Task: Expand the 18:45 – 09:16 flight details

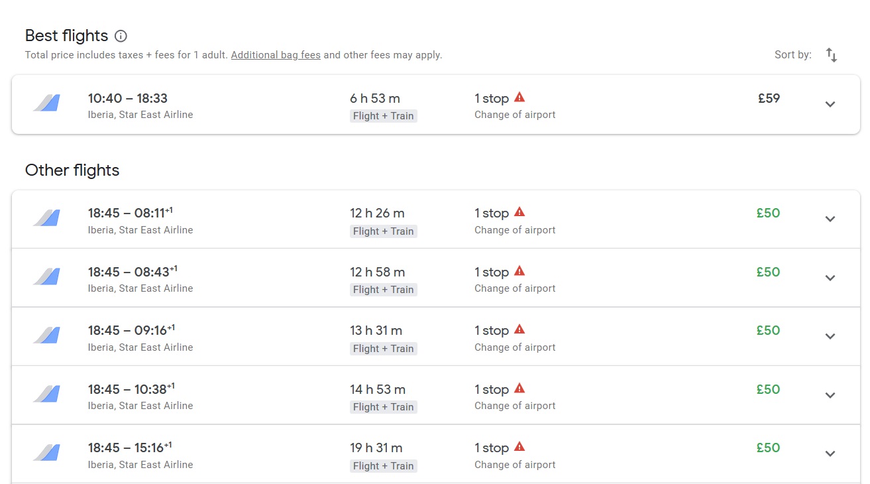Action: (830, 336)
